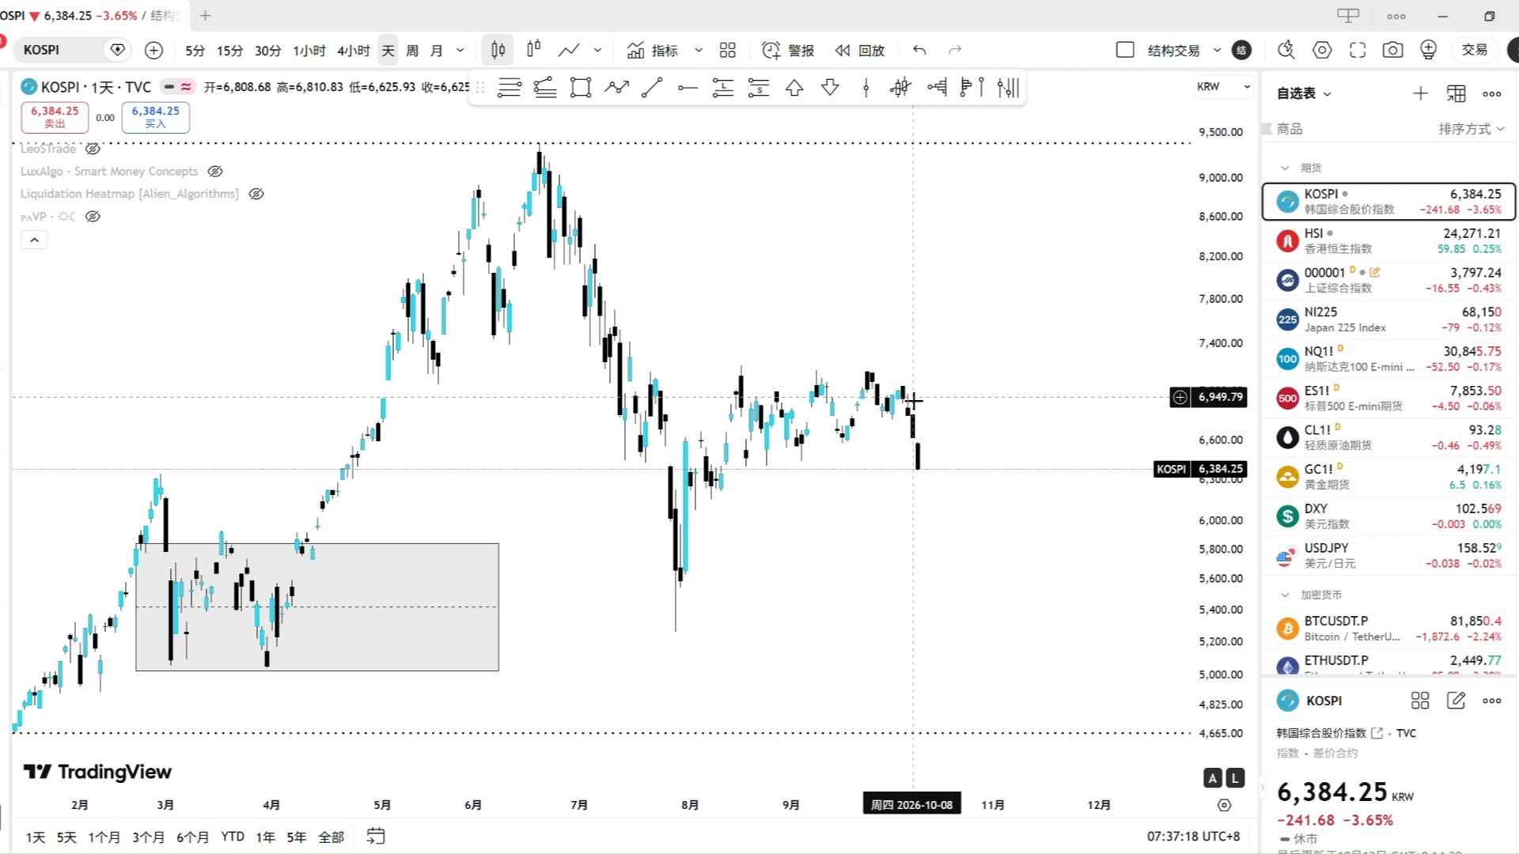Screen dimensions: 1519x854
Task: Toggle auto scale A button
Action: point(1212,778)
